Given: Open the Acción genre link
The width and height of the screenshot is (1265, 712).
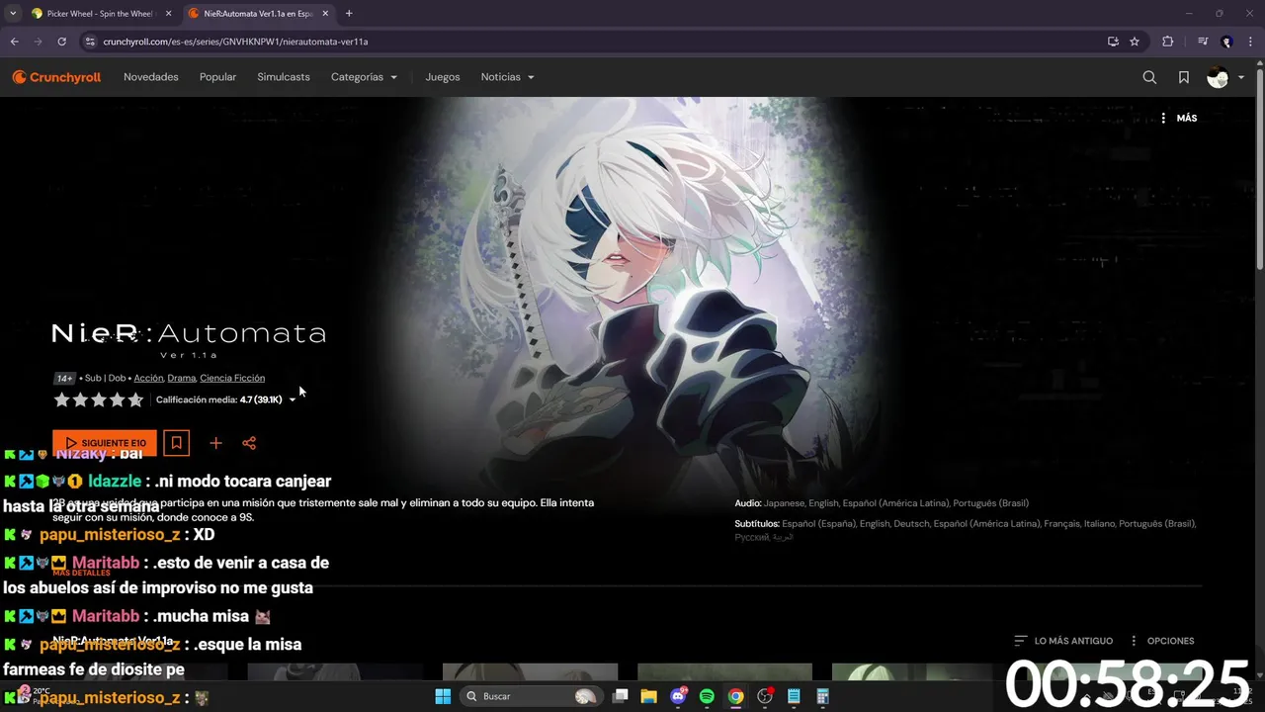Looking at the screenshot, I should [x=148, y=378].
